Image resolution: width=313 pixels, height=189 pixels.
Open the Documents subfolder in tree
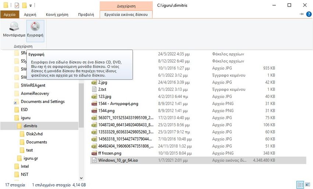pos(36,142)
